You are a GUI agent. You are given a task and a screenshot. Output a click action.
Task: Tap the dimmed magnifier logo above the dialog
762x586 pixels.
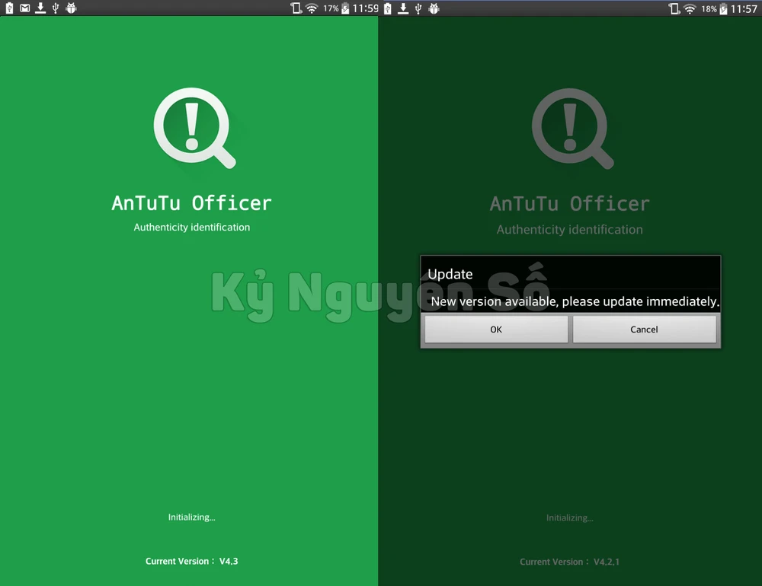[x=571, y=127]
